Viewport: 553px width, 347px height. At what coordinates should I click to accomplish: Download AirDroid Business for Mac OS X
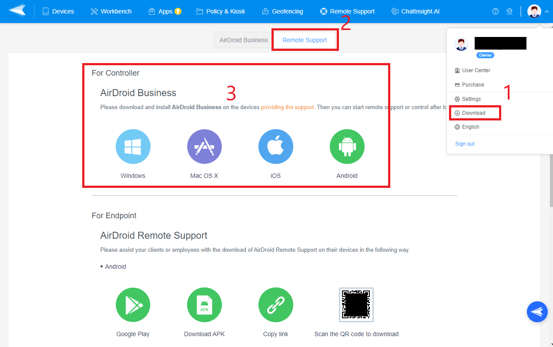pyautogui.click(x=204, y=147)
